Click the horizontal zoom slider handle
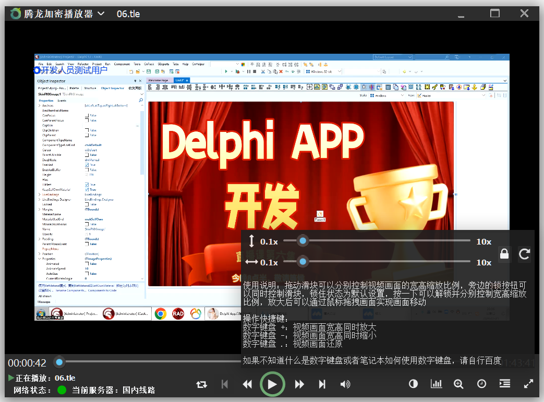The image size is (544, 402). click(x=303, y=262)
